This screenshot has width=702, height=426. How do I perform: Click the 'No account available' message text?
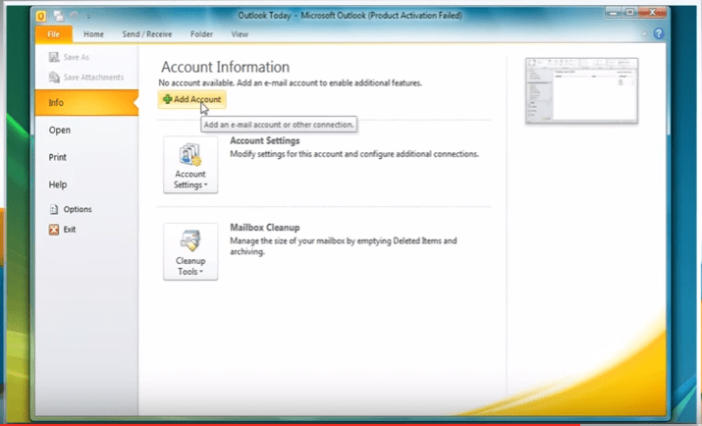coord(290,82)
